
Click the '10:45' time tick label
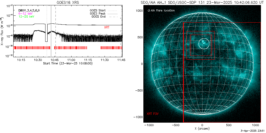pos(55,60)
